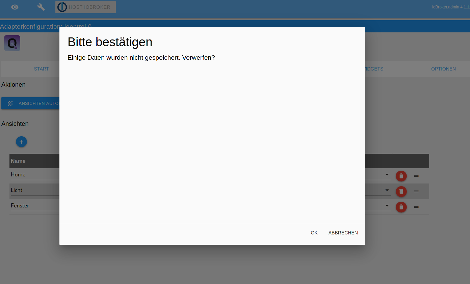The height and width of the screenshot is (284, 470).
Task: Add a new view with plus button
Action: (21, 142)
